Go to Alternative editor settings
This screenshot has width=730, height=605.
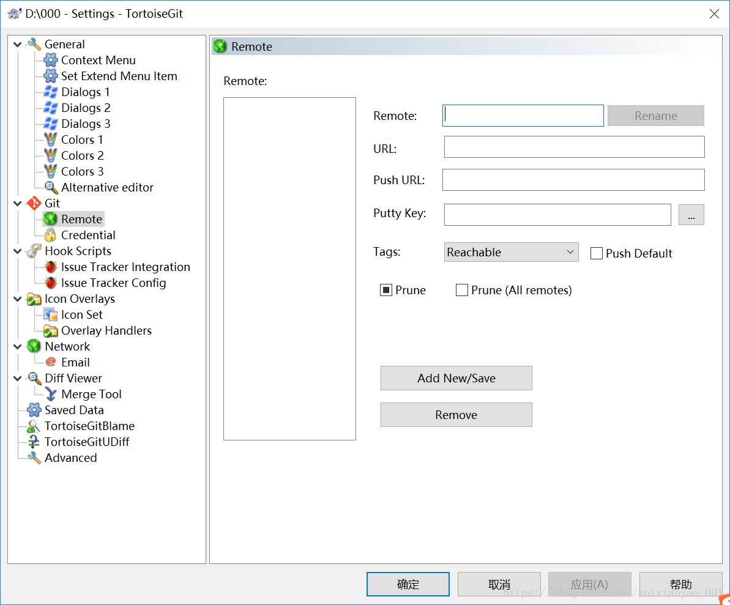tap(107, 188)
